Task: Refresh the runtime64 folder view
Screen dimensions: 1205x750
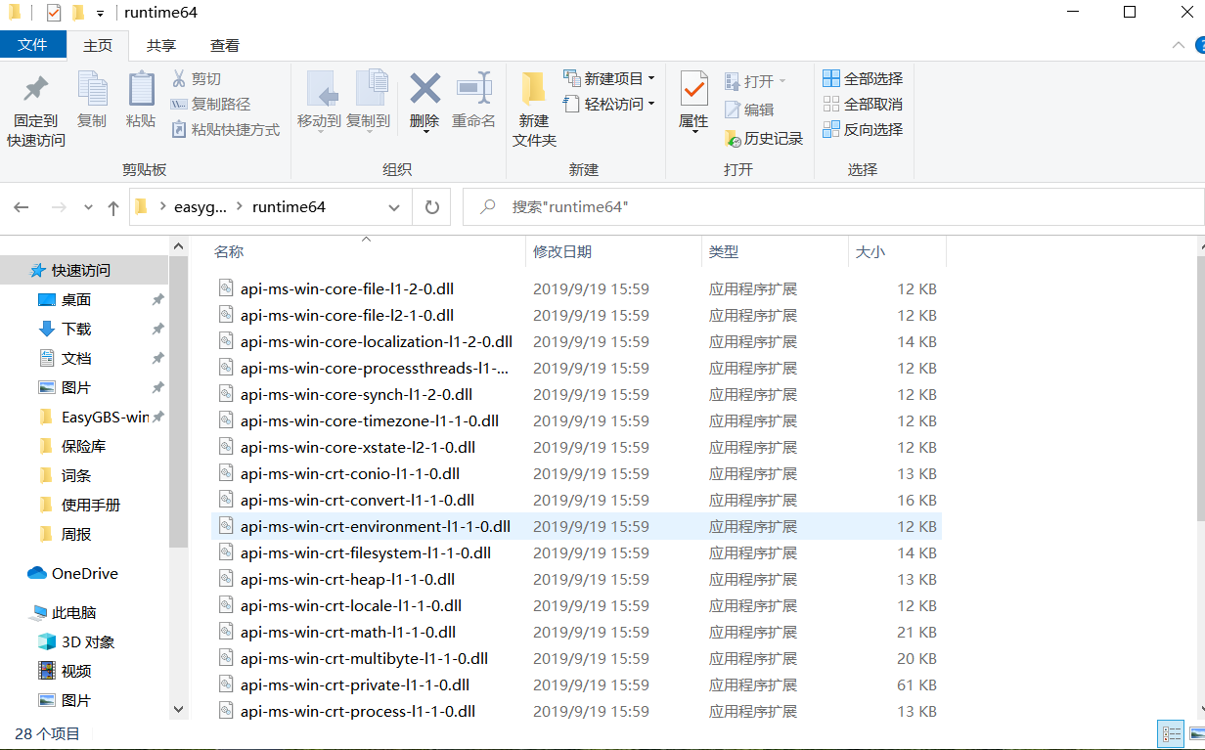Action: coord(431,207)
